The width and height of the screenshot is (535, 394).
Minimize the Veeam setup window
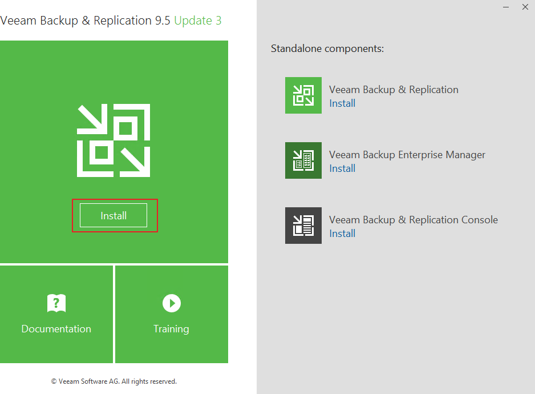point(506,7)
